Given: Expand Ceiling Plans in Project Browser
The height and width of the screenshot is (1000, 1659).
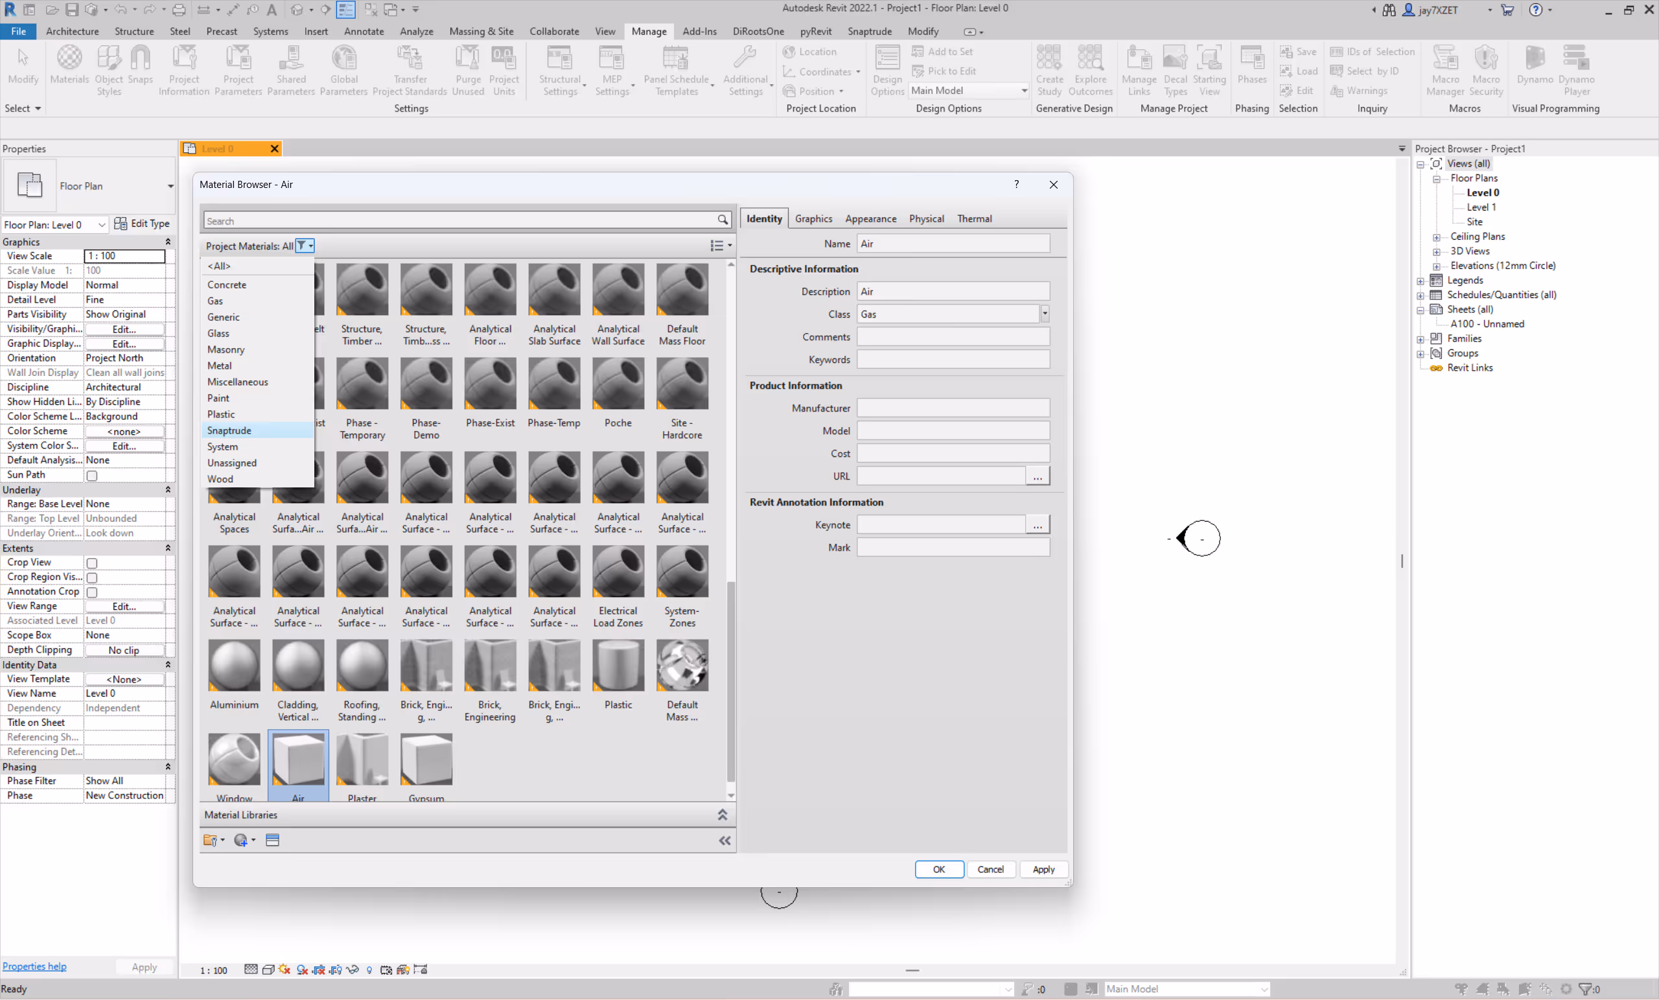Looking at the screenshot, I should pyautogui.click(x=1436, y=237).
